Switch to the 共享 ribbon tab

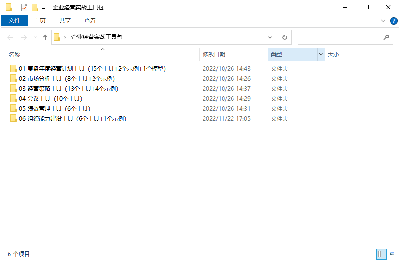tap(65, 21)
